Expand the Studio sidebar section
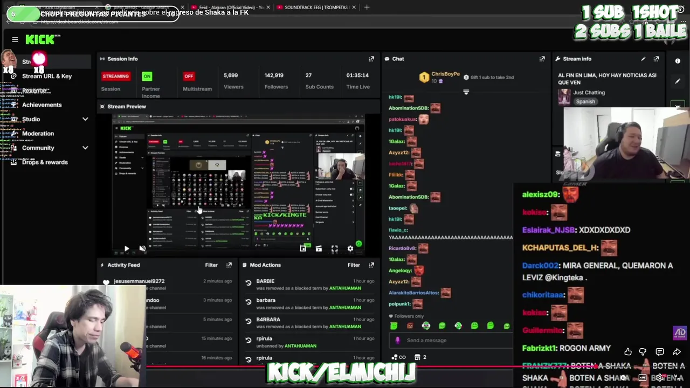 [85, 119]
